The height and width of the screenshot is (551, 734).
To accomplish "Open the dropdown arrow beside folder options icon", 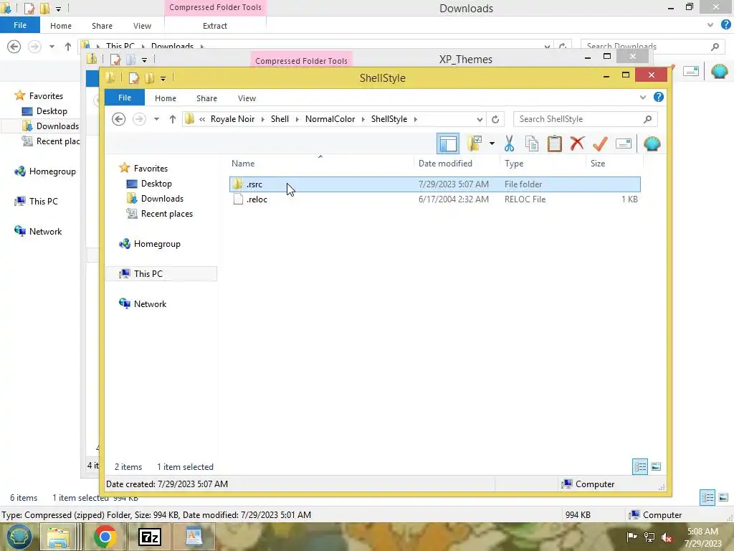I will click(492, 143).
